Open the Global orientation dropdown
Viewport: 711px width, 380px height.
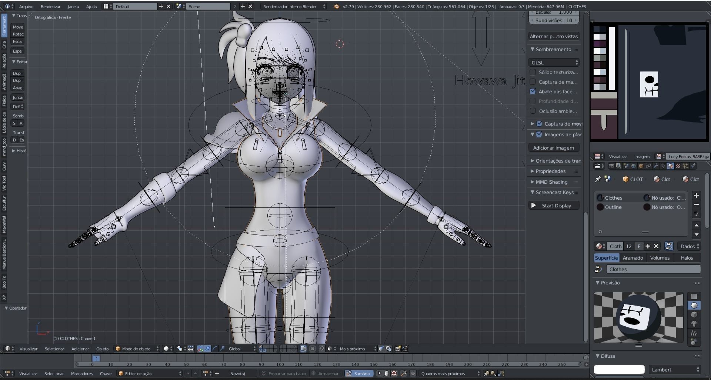pyautogui.click(x=242, y=349)
